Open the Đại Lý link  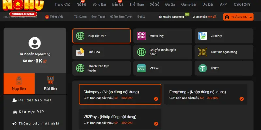(141, 17)
